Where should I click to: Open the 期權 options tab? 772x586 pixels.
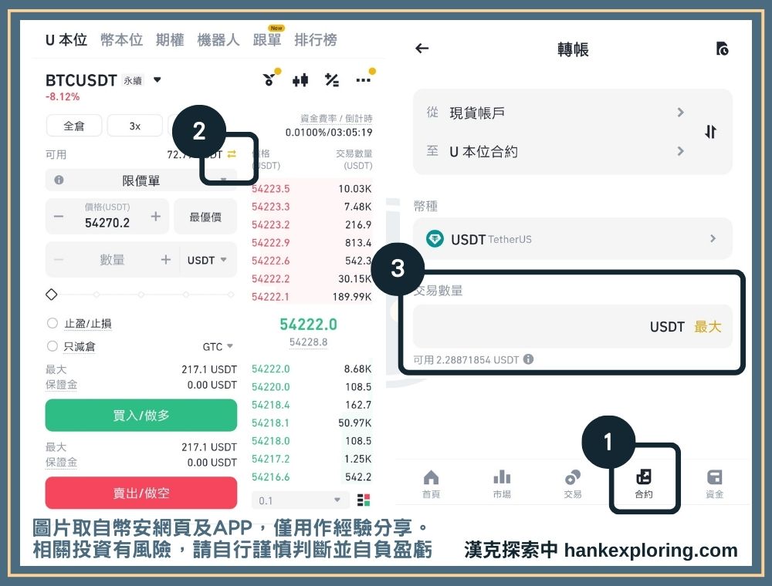click(170, 40)
